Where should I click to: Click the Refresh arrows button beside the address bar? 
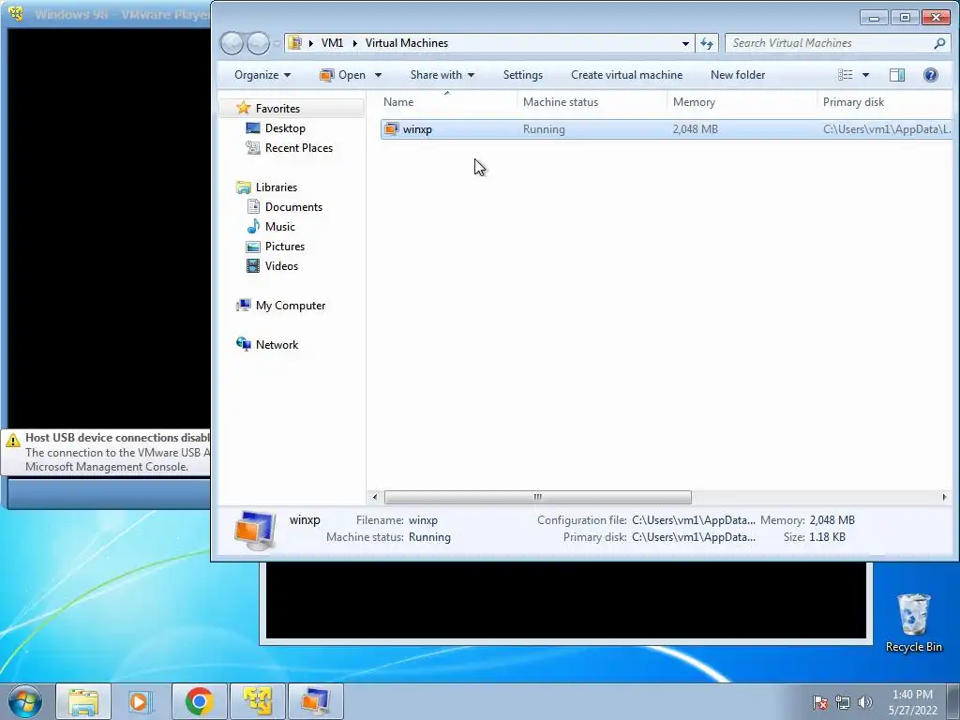coord(707,43)
